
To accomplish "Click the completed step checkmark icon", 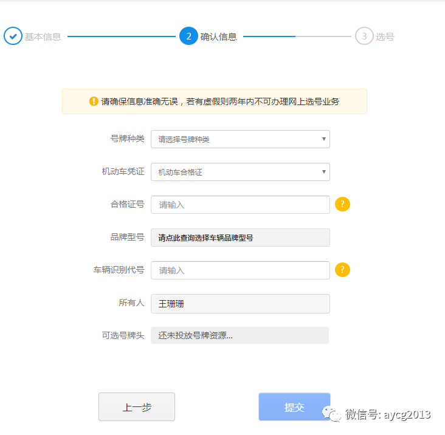I will pyautogui.click(x=13, y=36).
